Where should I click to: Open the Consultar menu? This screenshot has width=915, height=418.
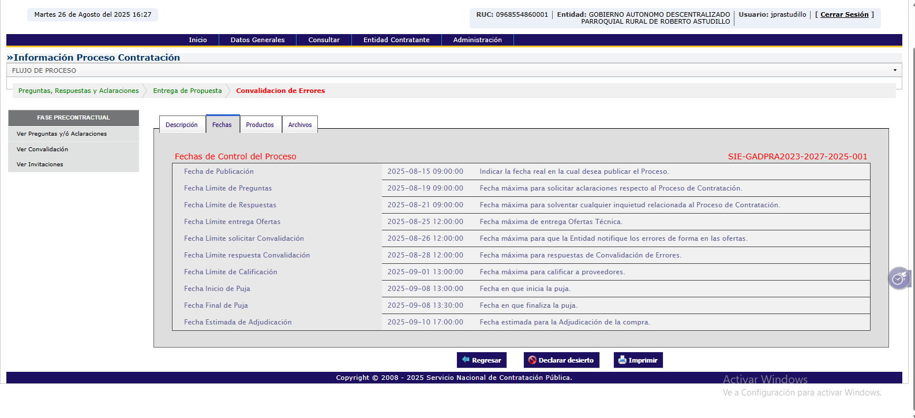(324, 40)
